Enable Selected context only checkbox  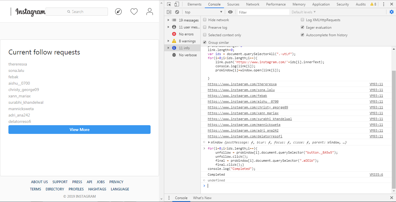pyautogui.click(x=205, y=35)
